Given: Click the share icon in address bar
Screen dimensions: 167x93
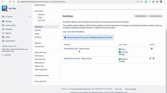Looking at the screenshot, I should 138,2.
